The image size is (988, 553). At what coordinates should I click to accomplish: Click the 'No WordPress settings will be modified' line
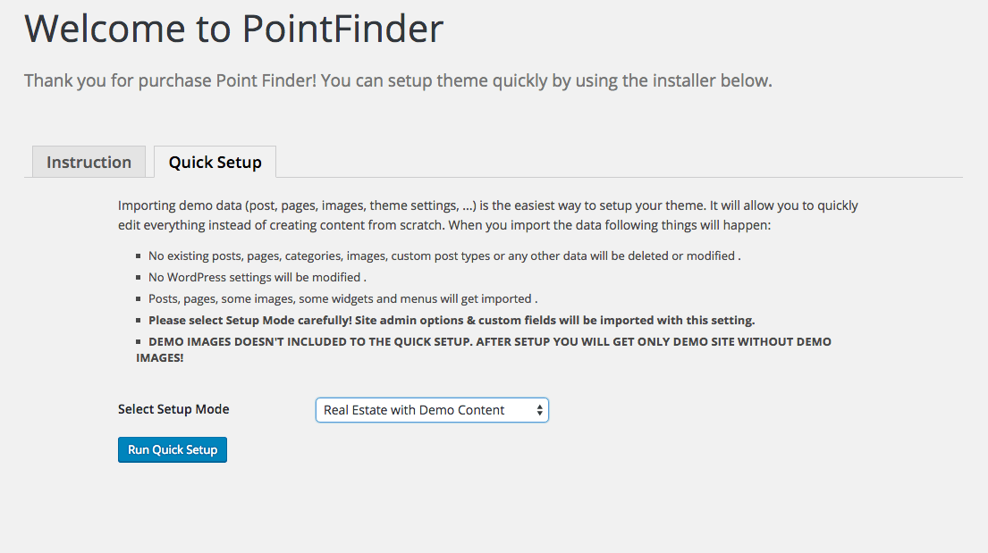tap(257, 277)
